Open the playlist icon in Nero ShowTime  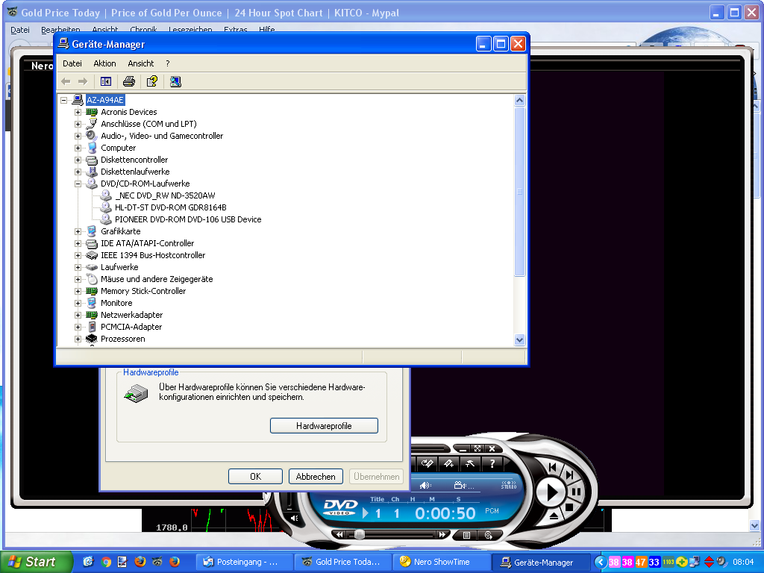click(x=466, y=535)
